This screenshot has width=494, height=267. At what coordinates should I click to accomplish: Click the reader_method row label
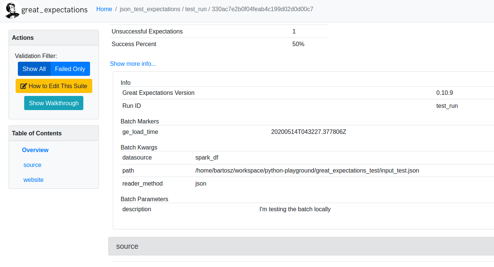coord(142,183)
